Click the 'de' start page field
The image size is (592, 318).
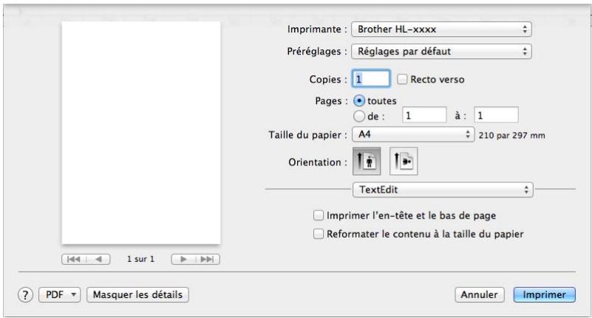(x=424, y=115)
